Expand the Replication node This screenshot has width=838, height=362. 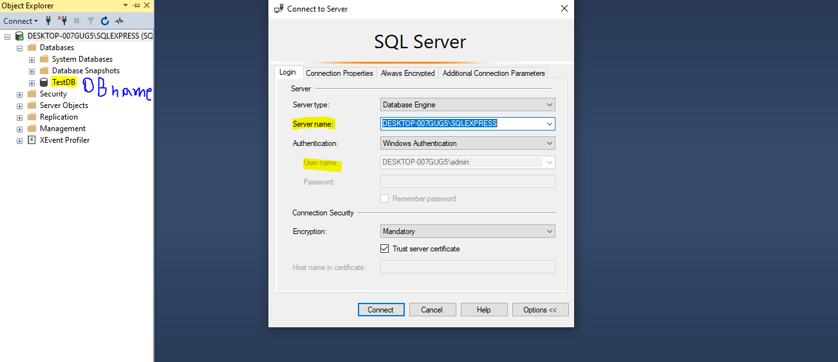pos(19,118)
